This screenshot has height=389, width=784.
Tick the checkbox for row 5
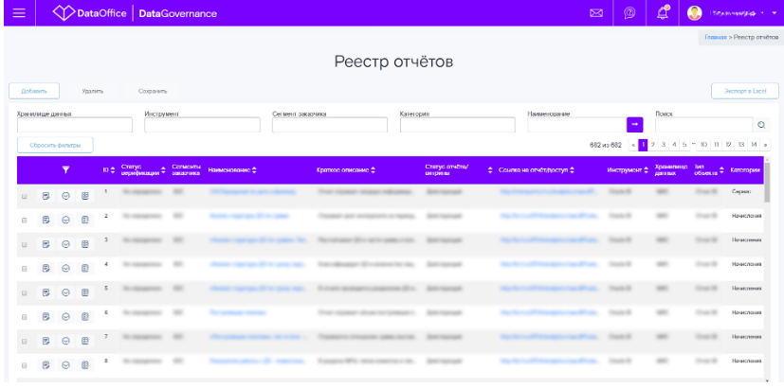[24, 292]
